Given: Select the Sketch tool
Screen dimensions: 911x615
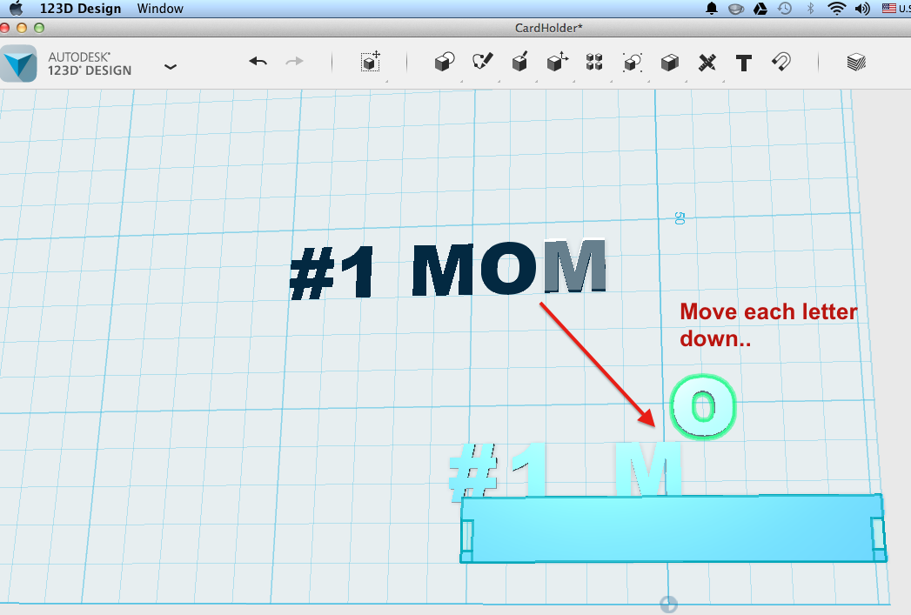Looking at the screenshot, I should point(482,62).
